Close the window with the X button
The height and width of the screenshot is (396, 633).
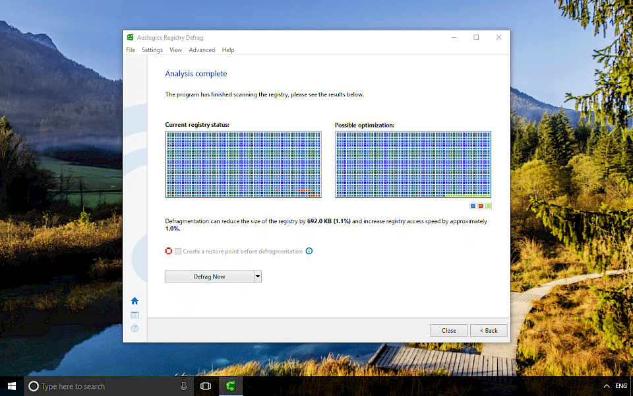pyautogui.click(x=499, y=37)
